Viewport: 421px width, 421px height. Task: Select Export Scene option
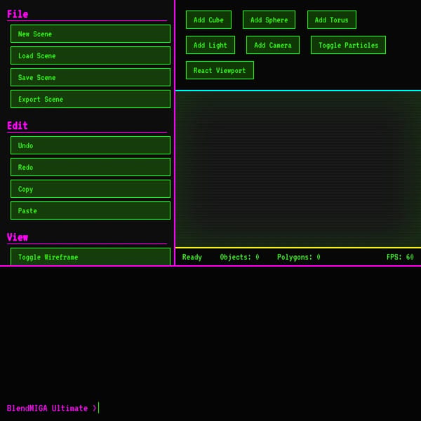pos(91,99)
